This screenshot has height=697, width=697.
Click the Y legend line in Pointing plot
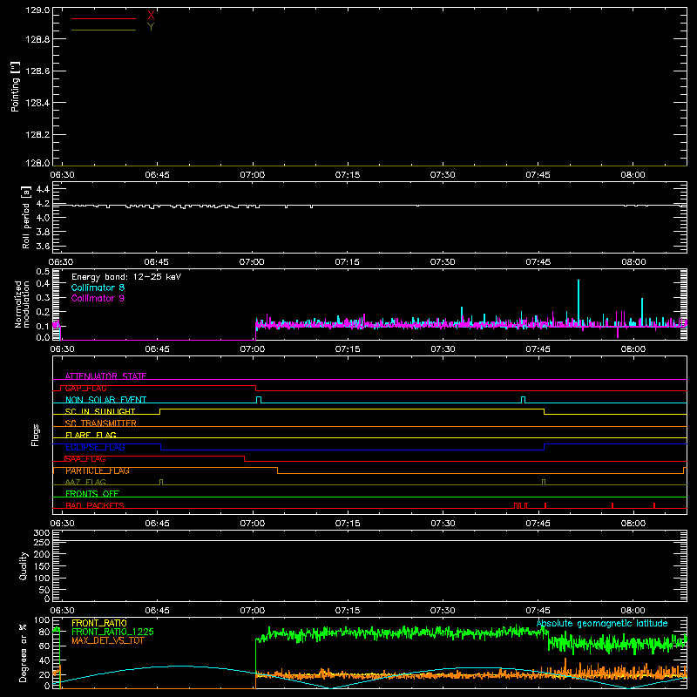(104, 30)
